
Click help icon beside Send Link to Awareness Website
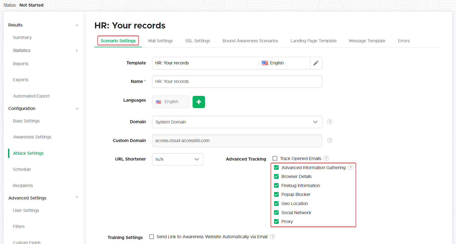[x=272, y=237]
